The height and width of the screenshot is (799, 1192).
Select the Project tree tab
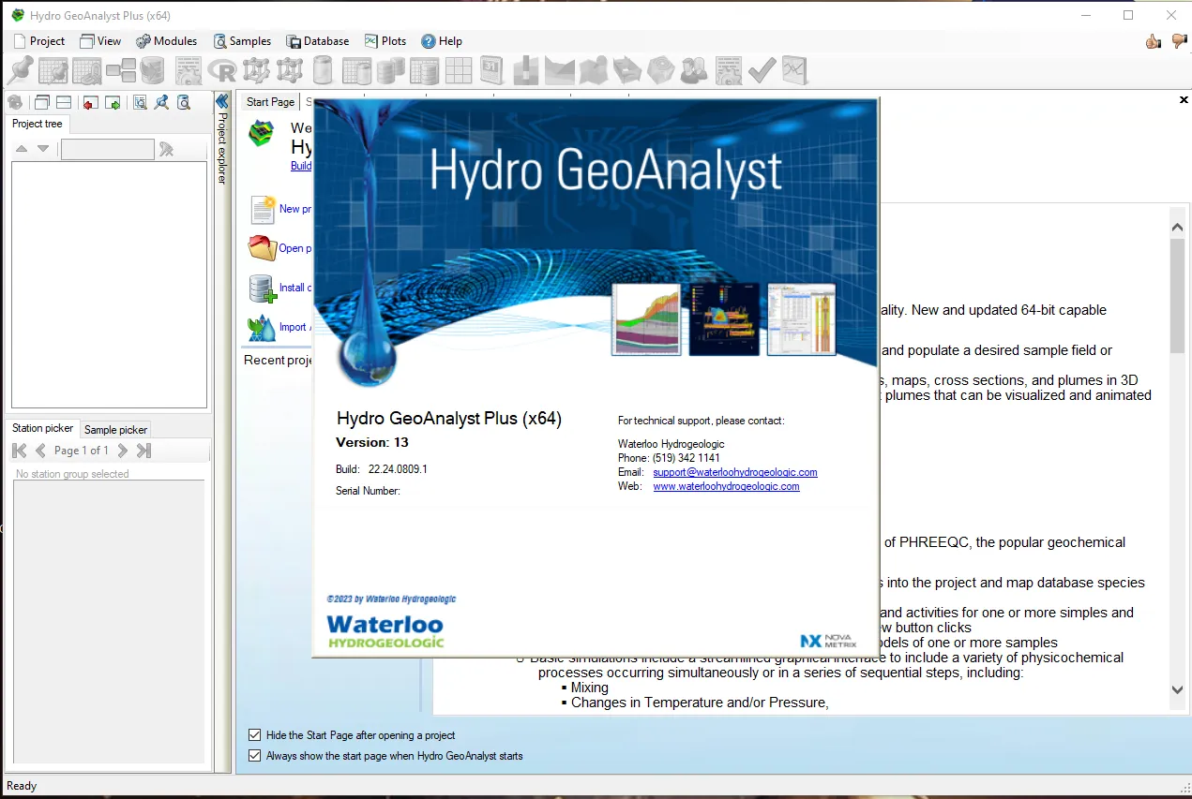[38, 124]
